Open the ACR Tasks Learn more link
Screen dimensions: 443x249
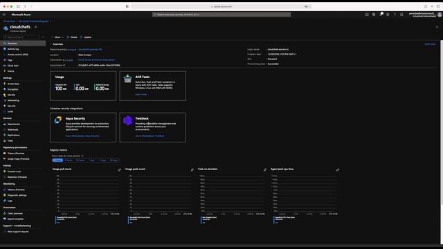[x=141, y=95]
